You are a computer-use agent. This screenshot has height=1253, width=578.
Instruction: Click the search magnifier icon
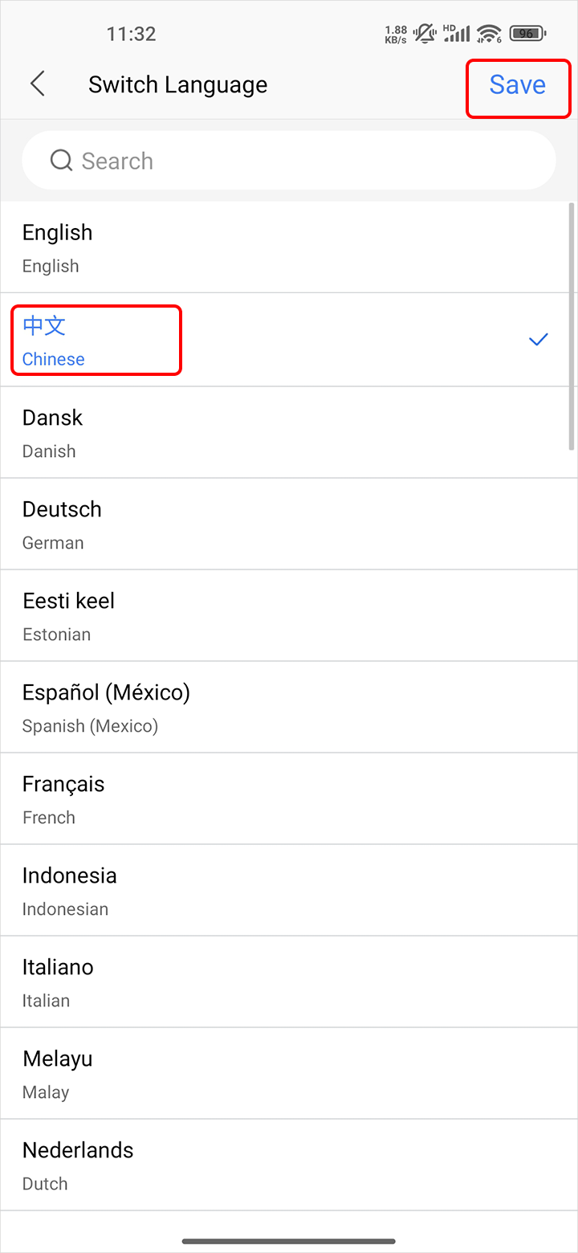(x=61, y=161)
